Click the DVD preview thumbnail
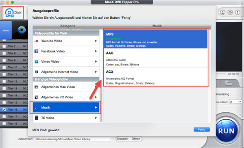The height and width of the screenshot is (148, 244). pos(20,30)
